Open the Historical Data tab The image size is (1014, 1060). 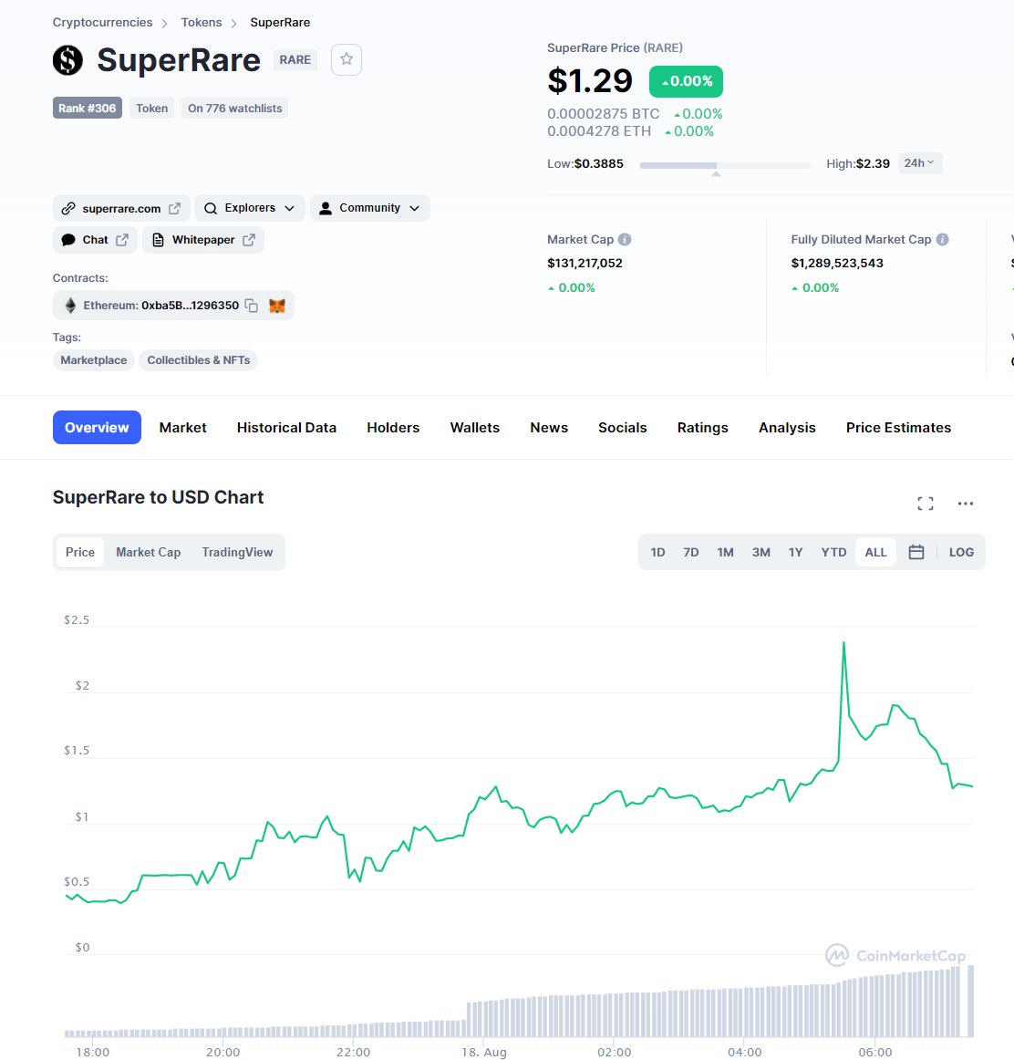coord(286,427)
